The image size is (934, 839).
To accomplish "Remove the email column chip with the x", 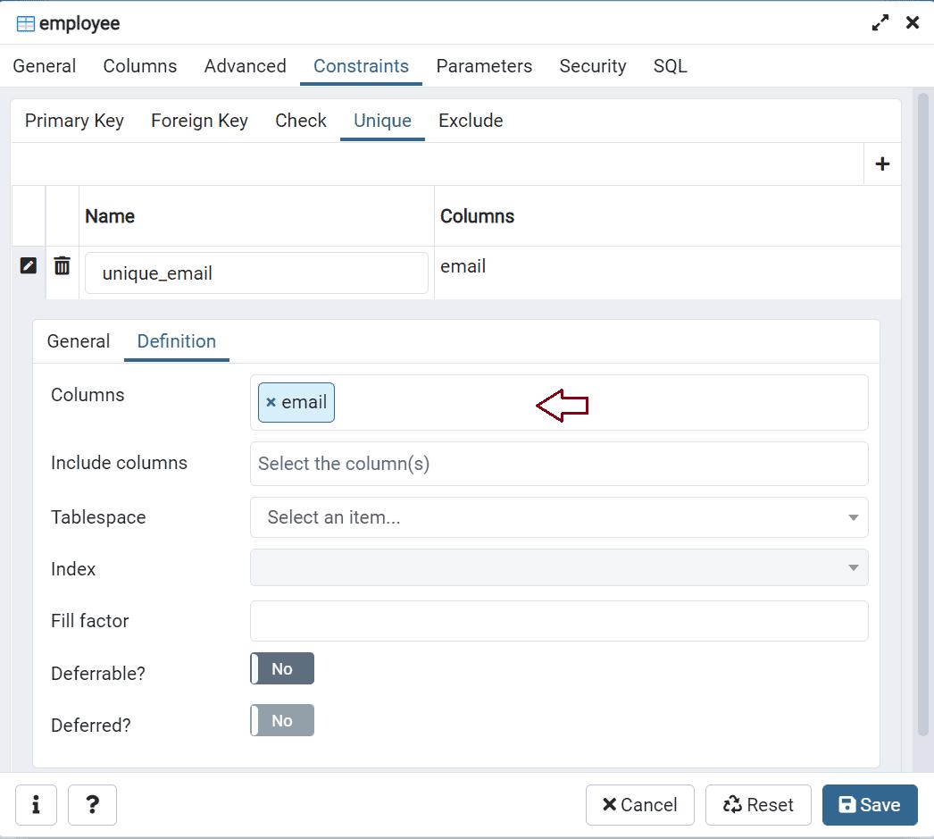I will click(271, 402).
